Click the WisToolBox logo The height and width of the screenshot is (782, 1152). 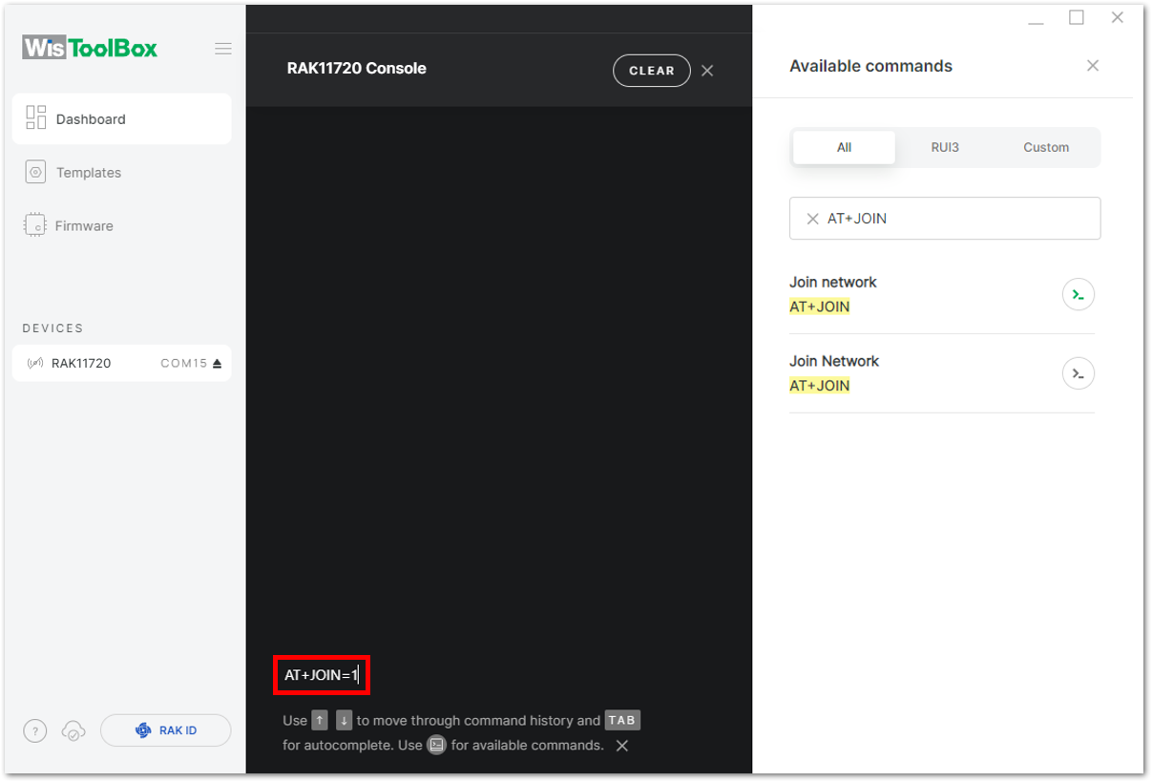point(91,48)
